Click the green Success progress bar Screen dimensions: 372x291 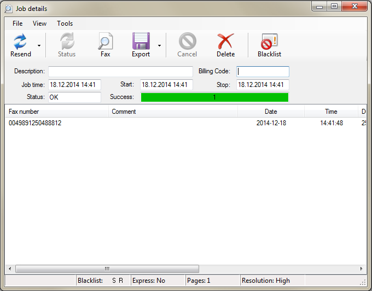click(214, 97)
